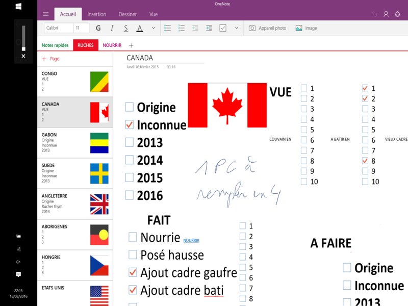
Task: Tick the Posé hausse checkbox
Action: 133,254
